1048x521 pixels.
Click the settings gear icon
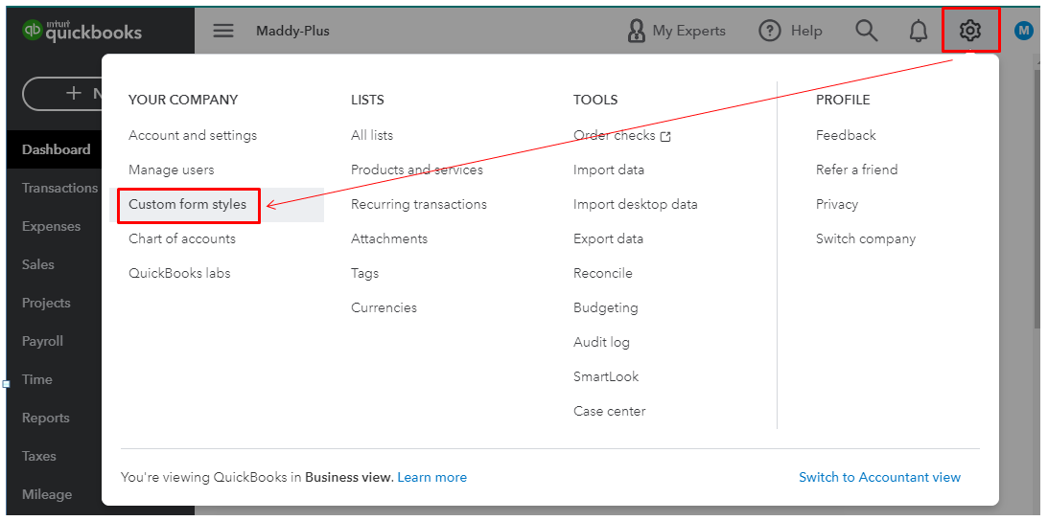[970, 31]
